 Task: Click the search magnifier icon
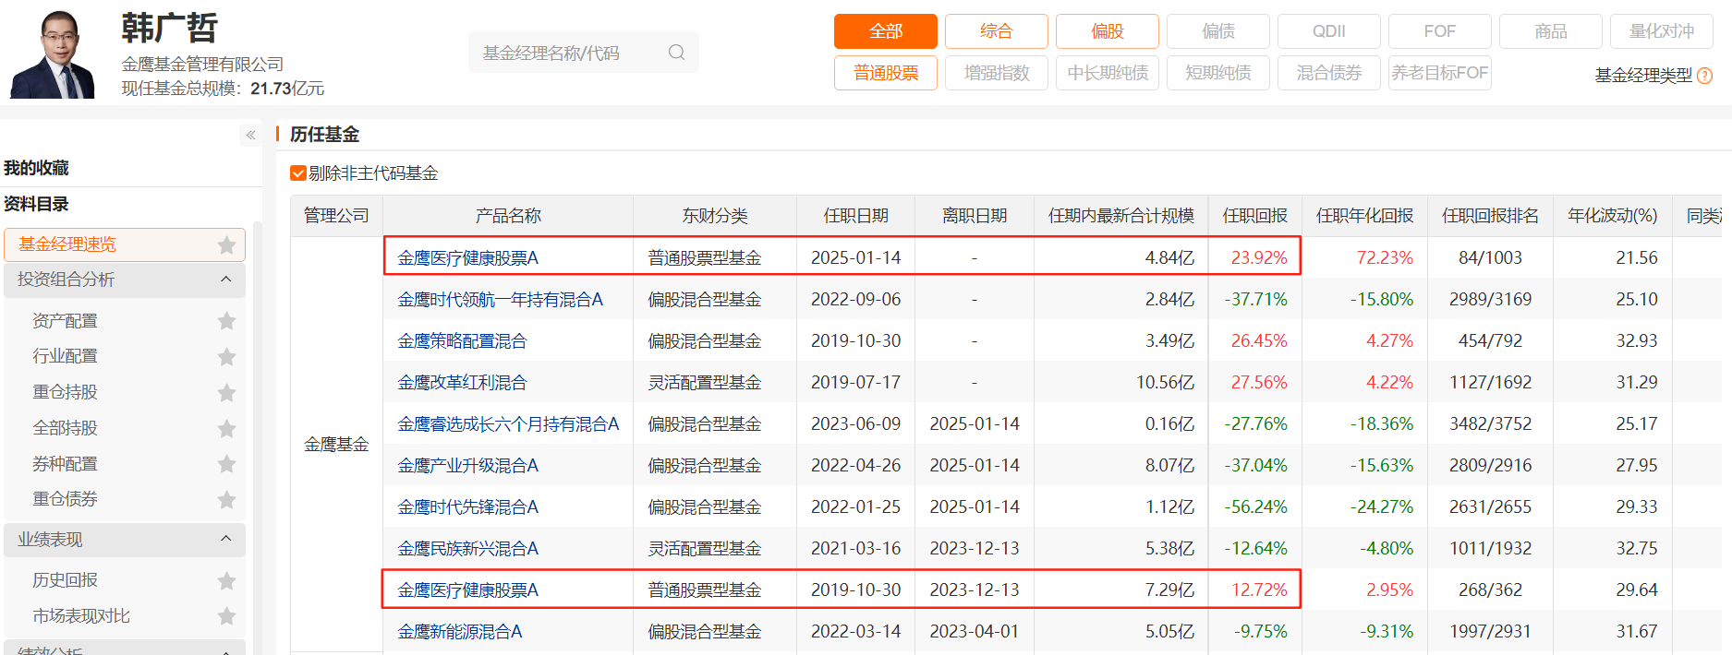[676, 53]
